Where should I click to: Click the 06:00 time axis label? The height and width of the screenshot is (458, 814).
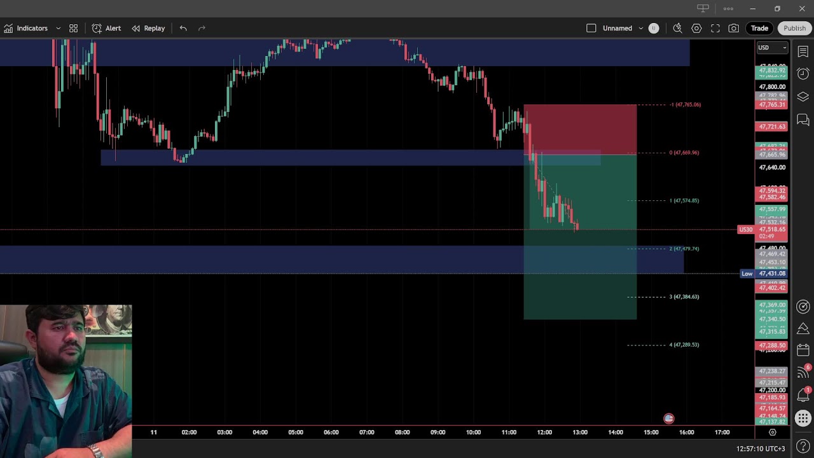(331, 433)
